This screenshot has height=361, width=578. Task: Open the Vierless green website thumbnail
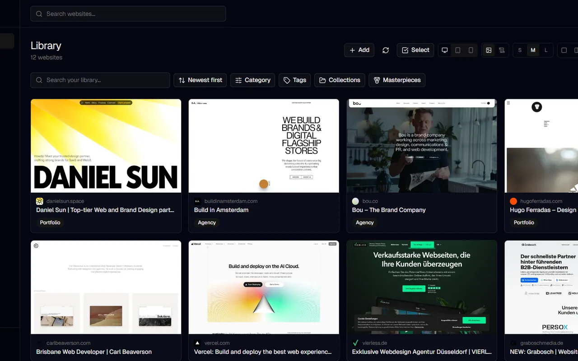422,287
